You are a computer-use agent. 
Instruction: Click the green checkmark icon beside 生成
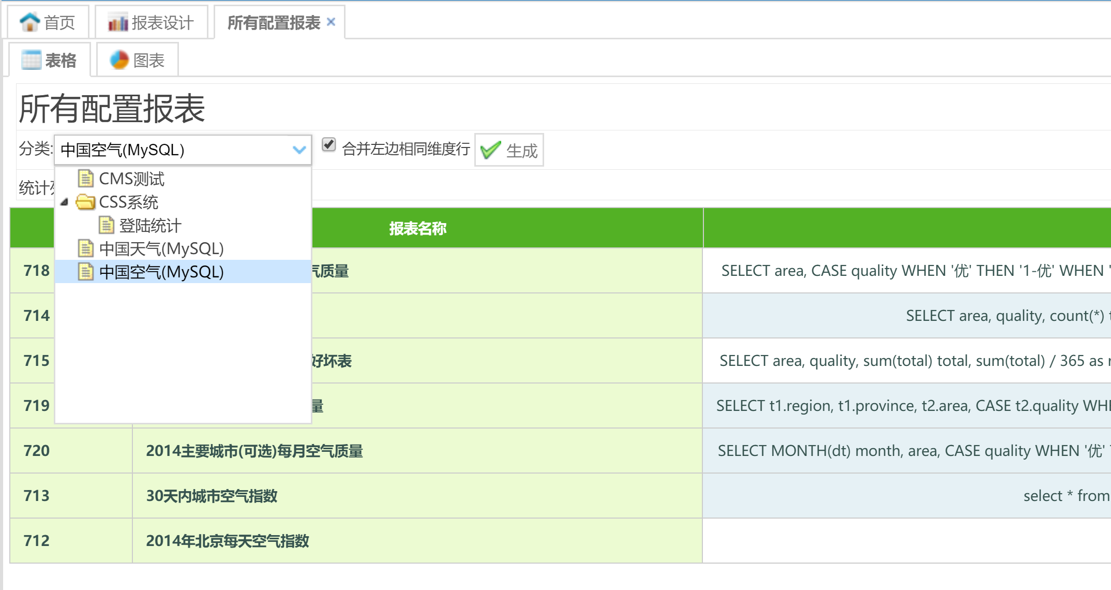pyautogui.click(x=490, y=150)
